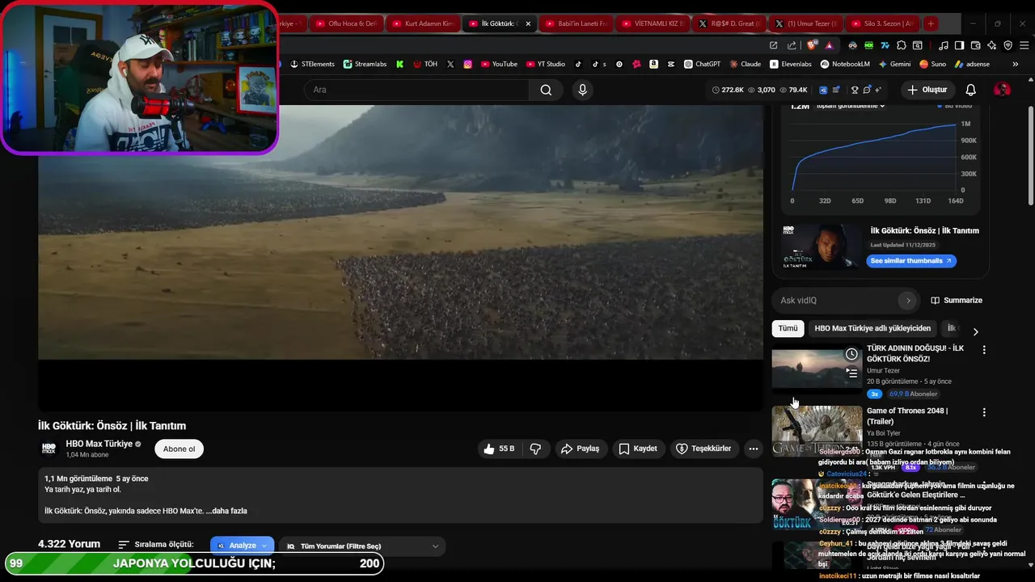Open the X bookmark in bookmarks bar
The height and width of the screenshot is (582, 1035).
click(450, 64)
